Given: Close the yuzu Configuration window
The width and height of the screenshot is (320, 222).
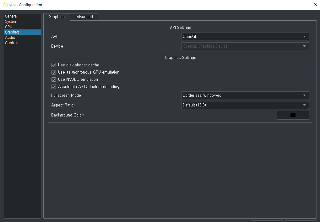Looking at the screenshot, I should point(315,5).
